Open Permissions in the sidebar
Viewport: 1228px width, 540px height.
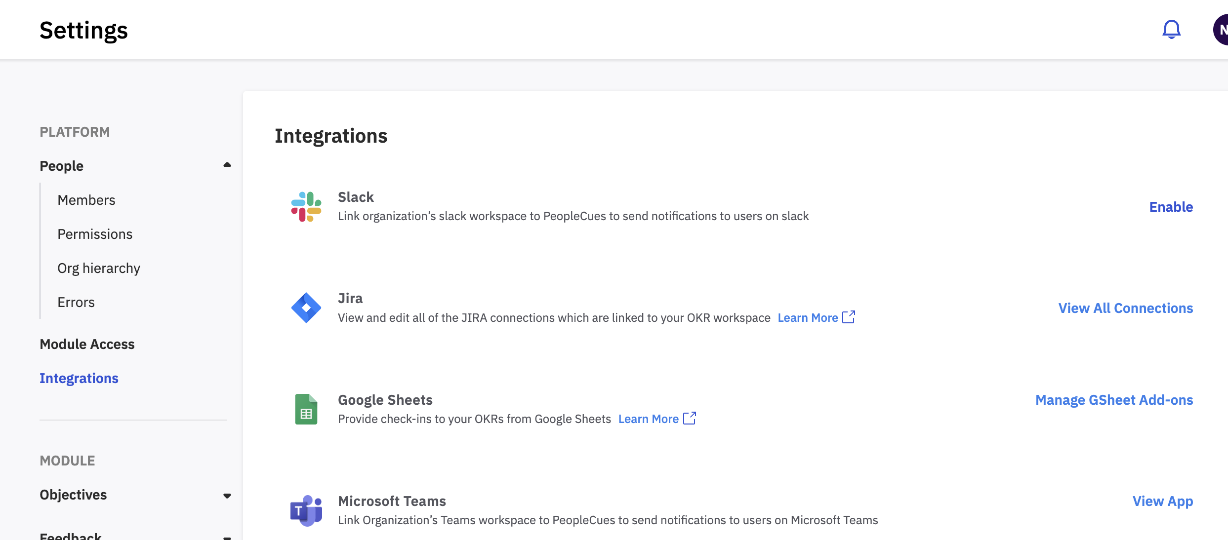[x=95, y=234]
